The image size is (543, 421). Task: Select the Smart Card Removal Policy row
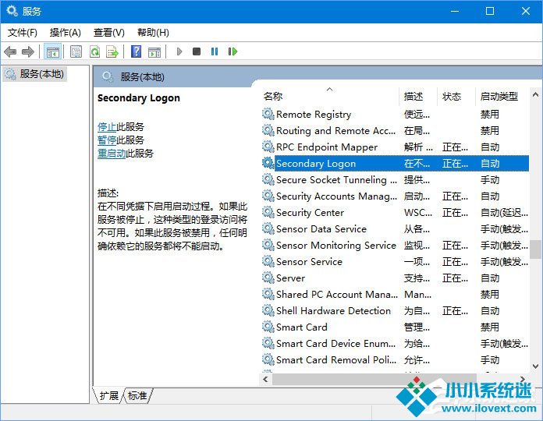[x=395, y=359]
